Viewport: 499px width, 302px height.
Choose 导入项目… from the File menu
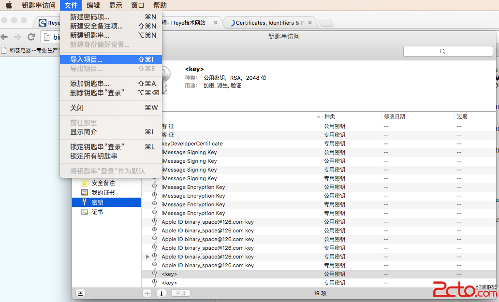click(87, 59)
